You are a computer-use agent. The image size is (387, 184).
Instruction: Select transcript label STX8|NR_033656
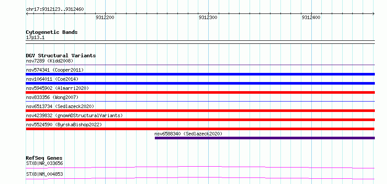[x=44, y=163]
